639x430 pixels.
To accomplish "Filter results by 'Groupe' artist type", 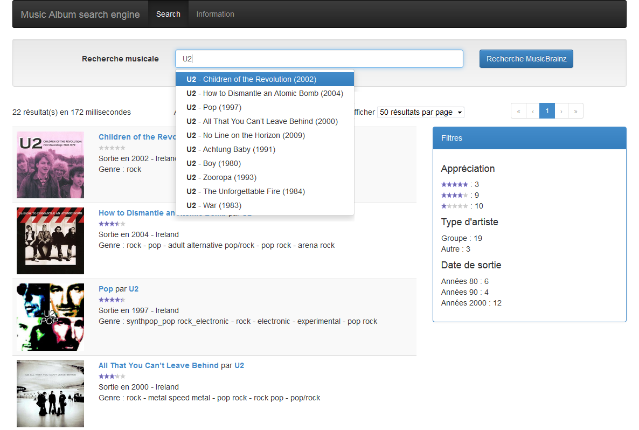I will tap(454, 238).
